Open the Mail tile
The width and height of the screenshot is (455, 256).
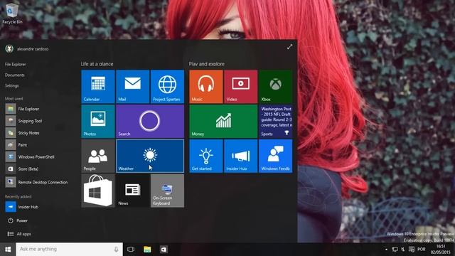(x=133, y=87)
